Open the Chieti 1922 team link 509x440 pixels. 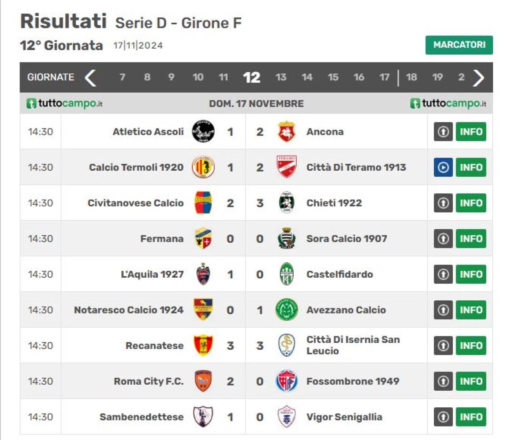334,203
